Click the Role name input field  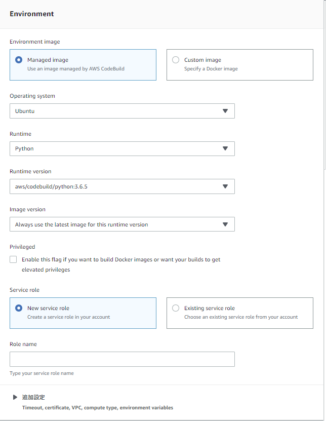[122, 359]
